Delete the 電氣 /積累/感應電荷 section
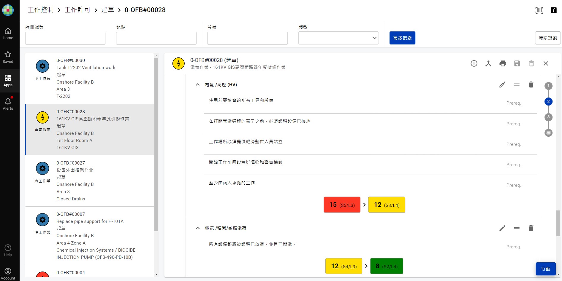 tap(531, 228)
